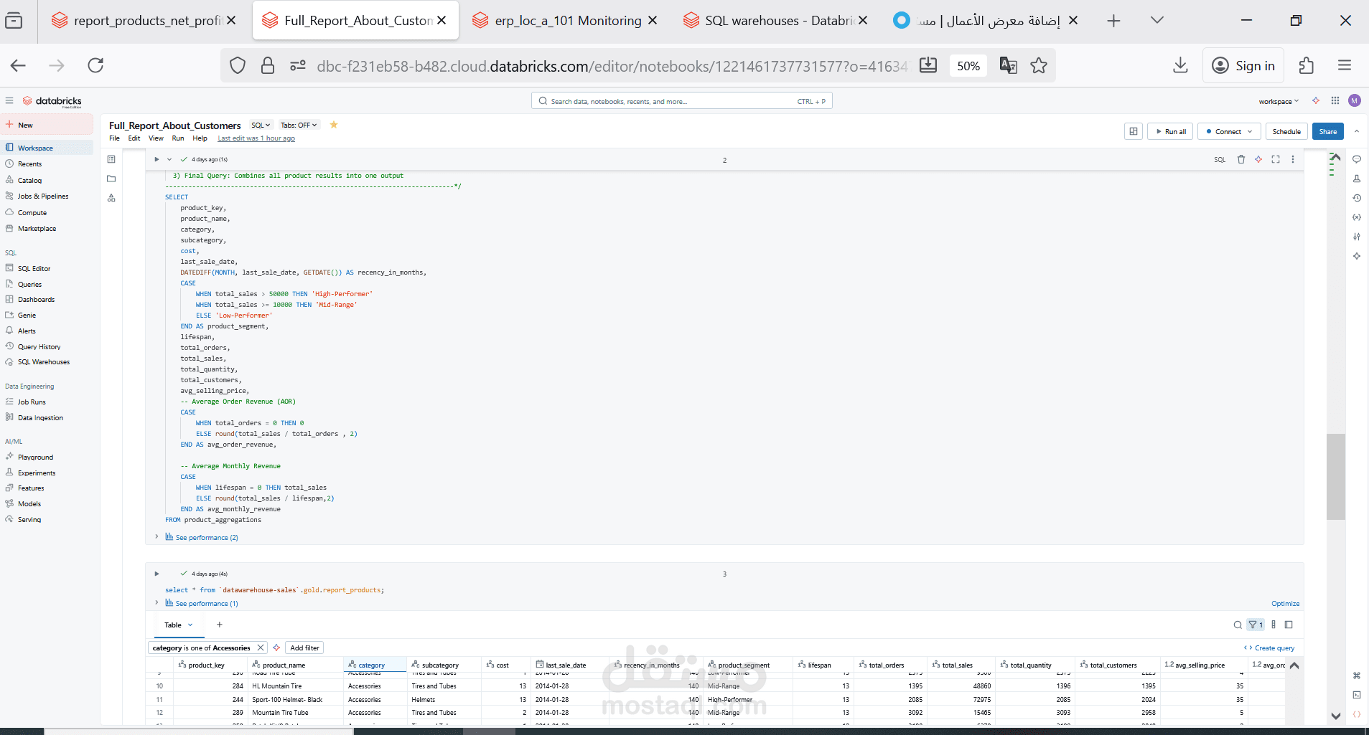Expand See performance (1) details
Image resolution: width=1369 pixels, height=735 pixels.
[x=202, y=603]
